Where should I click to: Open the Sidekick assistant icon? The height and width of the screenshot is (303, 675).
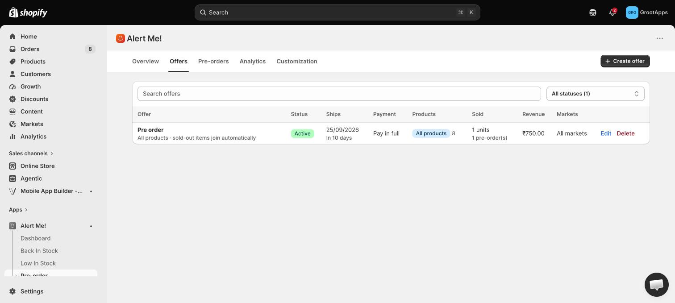coord(593,12)
